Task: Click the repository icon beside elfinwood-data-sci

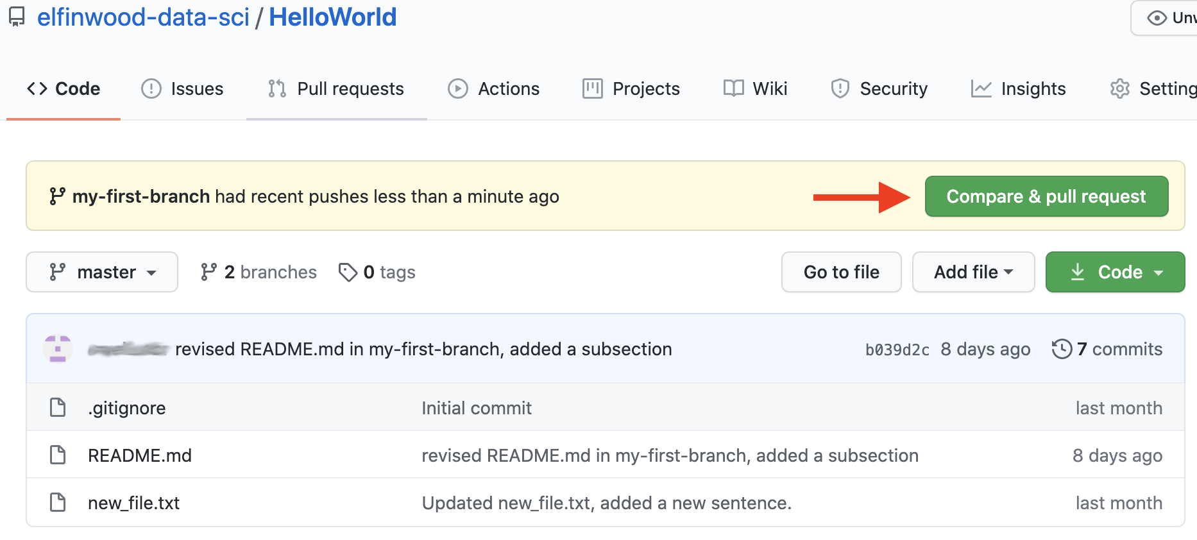Action: [x=17, y=17]
